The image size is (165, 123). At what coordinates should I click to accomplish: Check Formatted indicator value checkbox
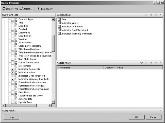[12, 82]
